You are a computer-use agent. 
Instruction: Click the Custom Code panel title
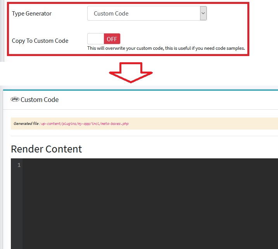(x=40, y=100)
